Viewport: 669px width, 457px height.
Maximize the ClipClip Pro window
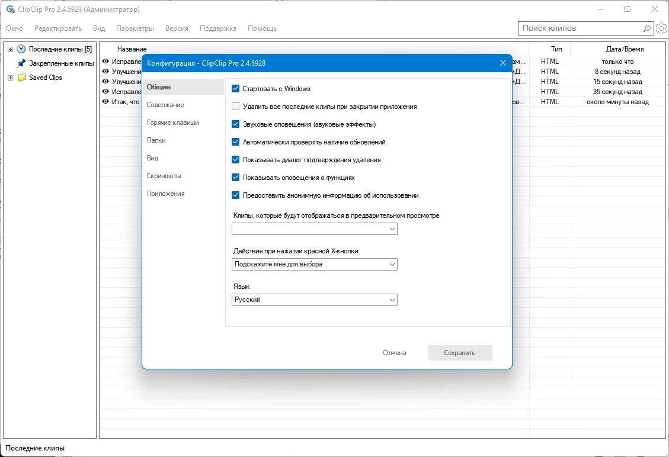pos(627,9)
